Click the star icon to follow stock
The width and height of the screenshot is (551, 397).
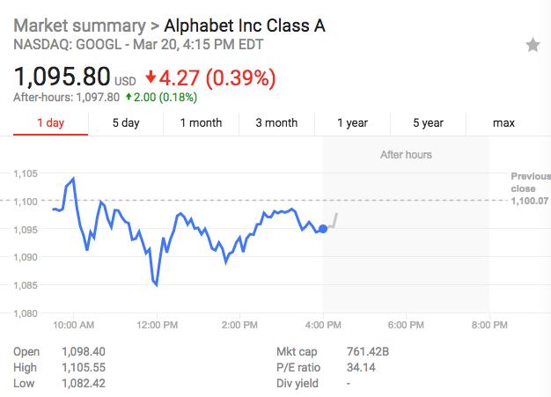click(x=533, y=45)
